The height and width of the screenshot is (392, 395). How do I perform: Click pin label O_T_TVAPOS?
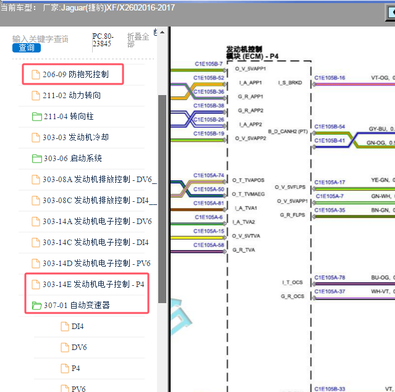pyautogui.click(x=248, y=180)
